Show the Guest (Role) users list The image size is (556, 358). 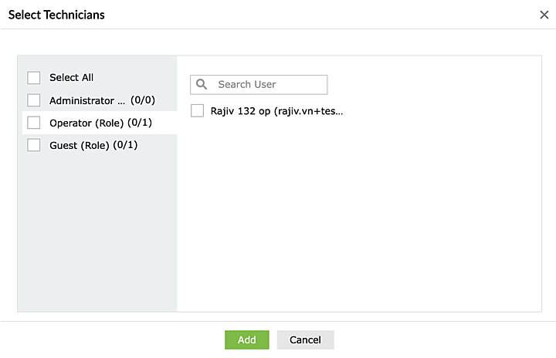(x=80, y=145)
